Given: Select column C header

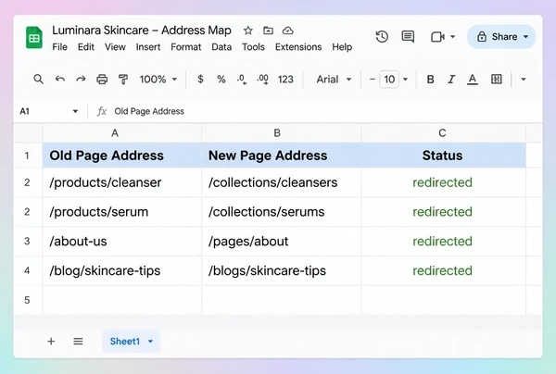Looking at the screenshot, I should 444,133.
